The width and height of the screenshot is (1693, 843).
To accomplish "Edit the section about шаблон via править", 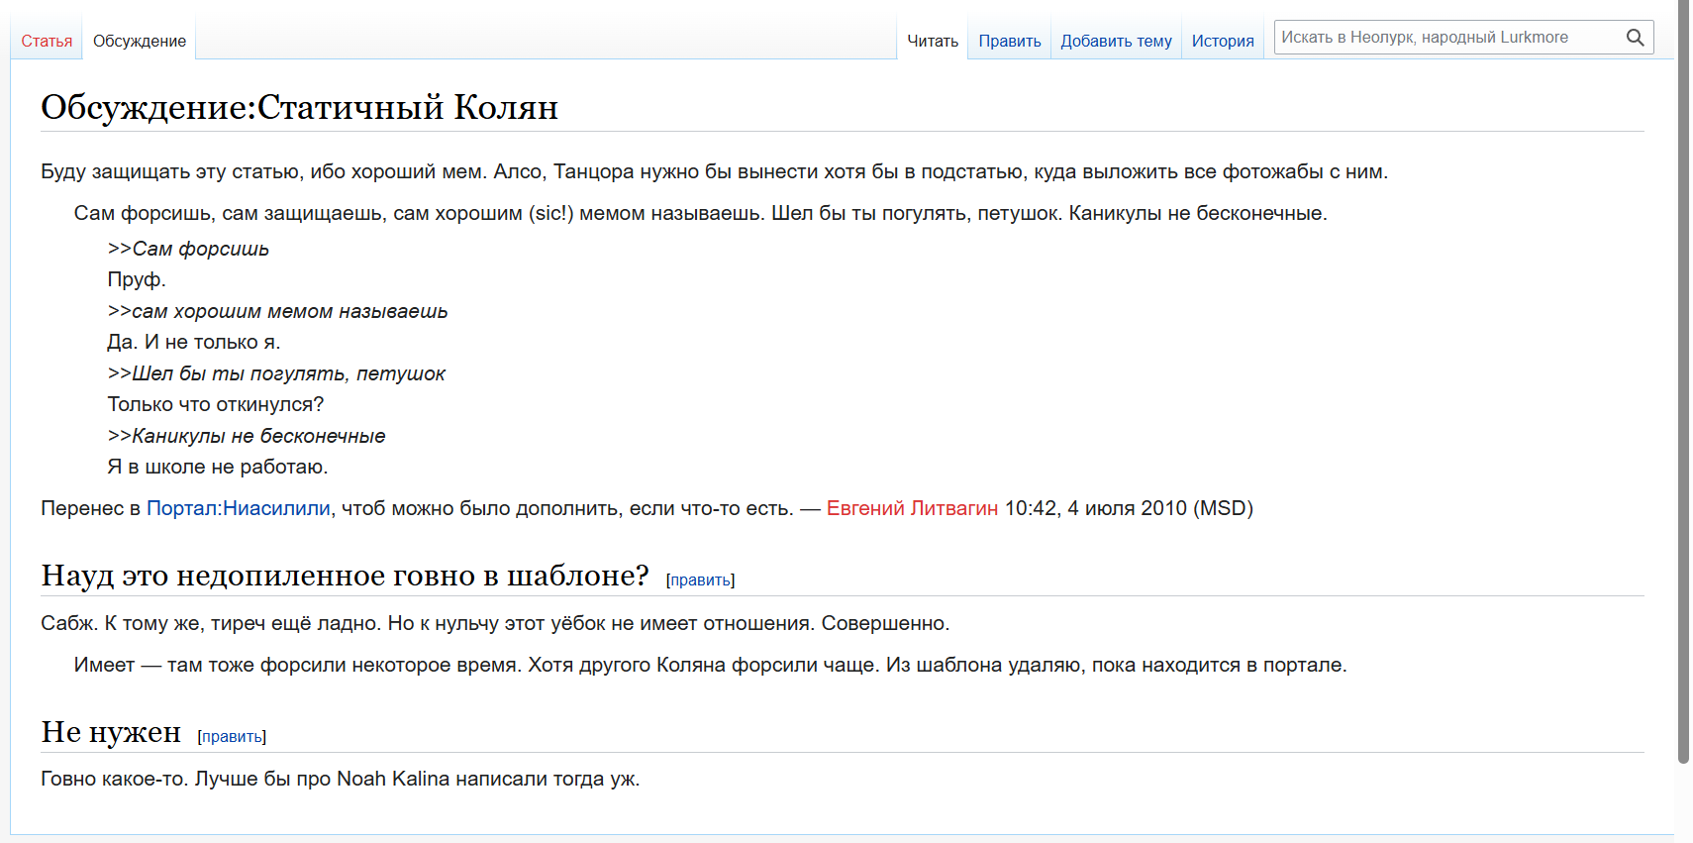I will [x=700, y=580].
